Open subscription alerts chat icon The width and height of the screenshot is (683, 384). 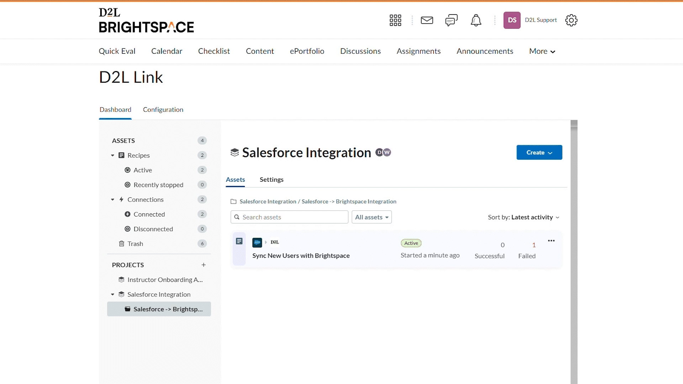(x=451, y=20)
